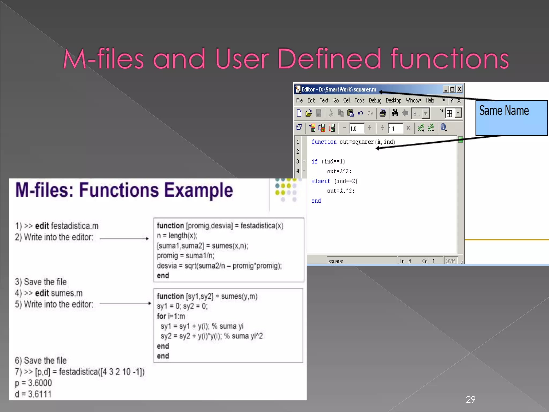Click the plus increment value button

click(370, 128)
